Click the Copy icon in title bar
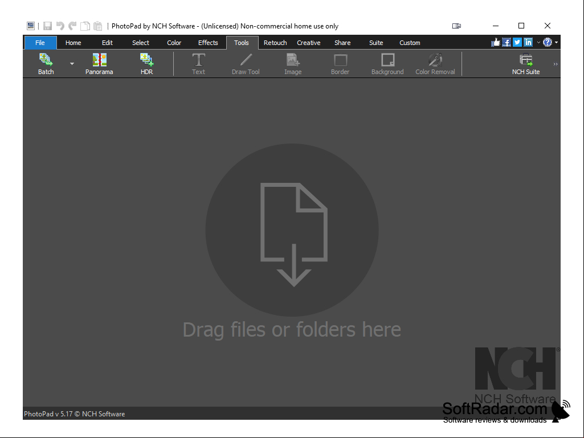The height and width of the screenshot is (438, 584). coord(85,26)
